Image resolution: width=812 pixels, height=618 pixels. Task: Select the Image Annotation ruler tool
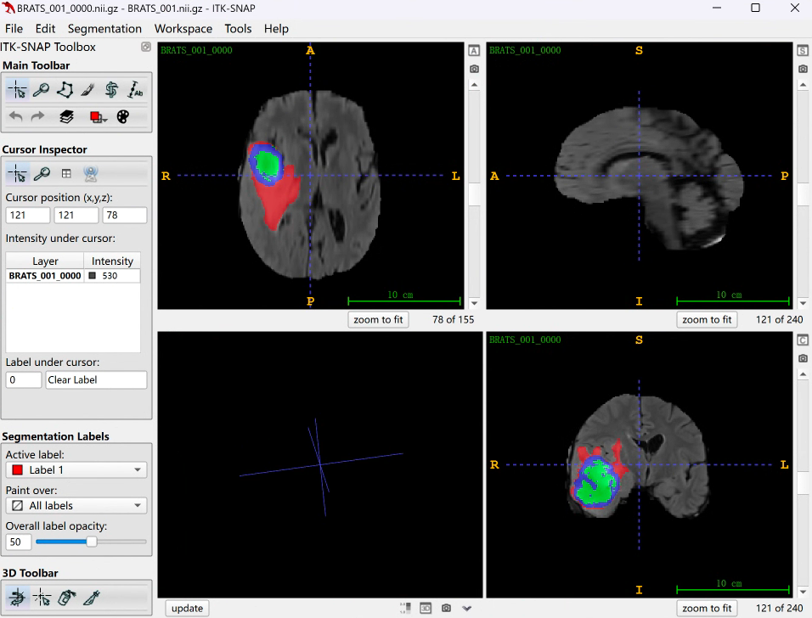135,90
